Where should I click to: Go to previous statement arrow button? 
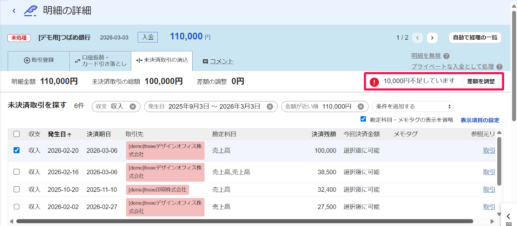(x=417, y=38)
